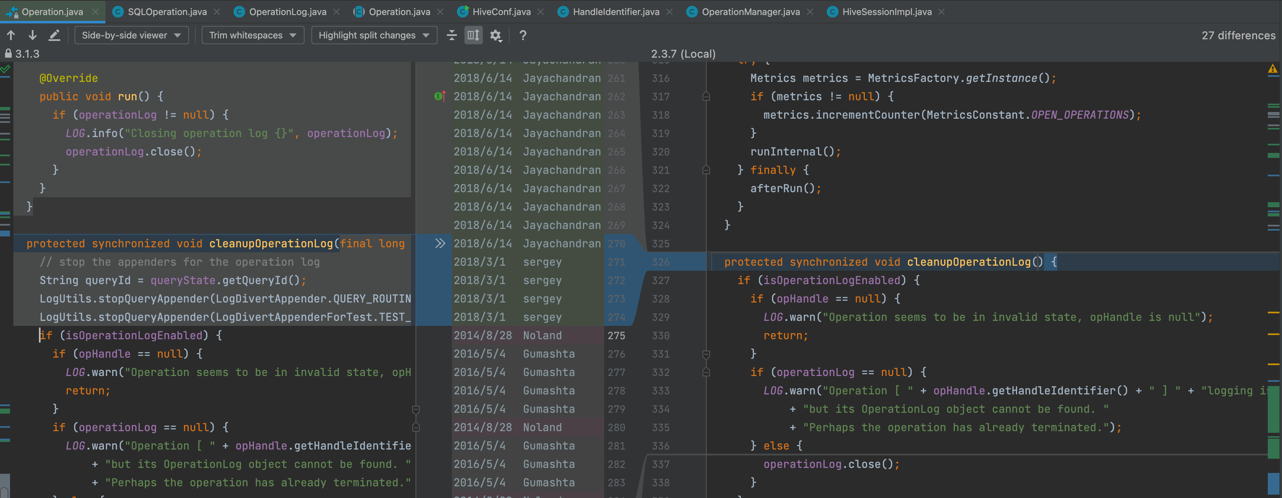Click collapse unchanged fragments icon
The height and width of the screenshot is (498, 1282).
click(x=451, y=35)
